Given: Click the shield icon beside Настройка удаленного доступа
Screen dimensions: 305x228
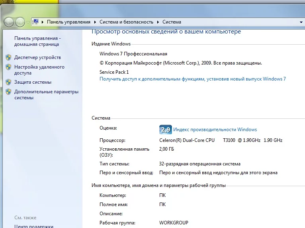Looking at the screenshot, I should click(8, 67).
